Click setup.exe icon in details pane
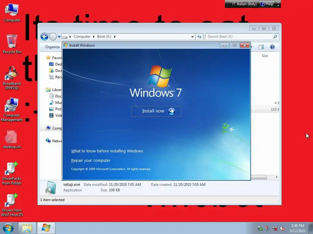The width and height of the screenshot is (313, 234). click(x=51, y=188)
